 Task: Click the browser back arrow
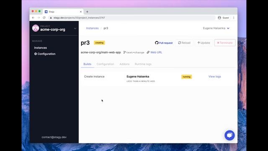click(x=33, y=18)
